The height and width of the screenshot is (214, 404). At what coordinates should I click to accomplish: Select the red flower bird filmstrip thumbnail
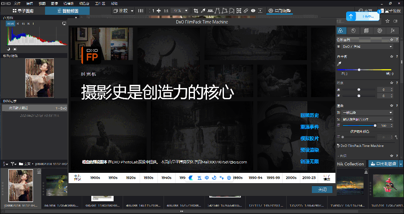click(388, 186)
